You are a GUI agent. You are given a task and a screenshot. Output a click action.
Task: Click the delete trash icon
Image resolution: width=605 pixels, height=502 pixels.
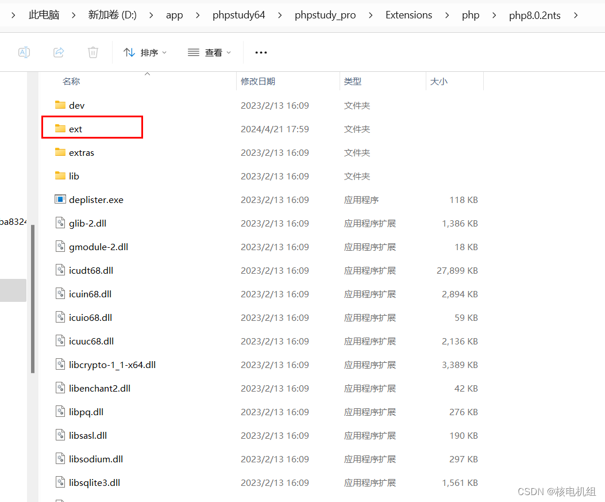[93, 52]
